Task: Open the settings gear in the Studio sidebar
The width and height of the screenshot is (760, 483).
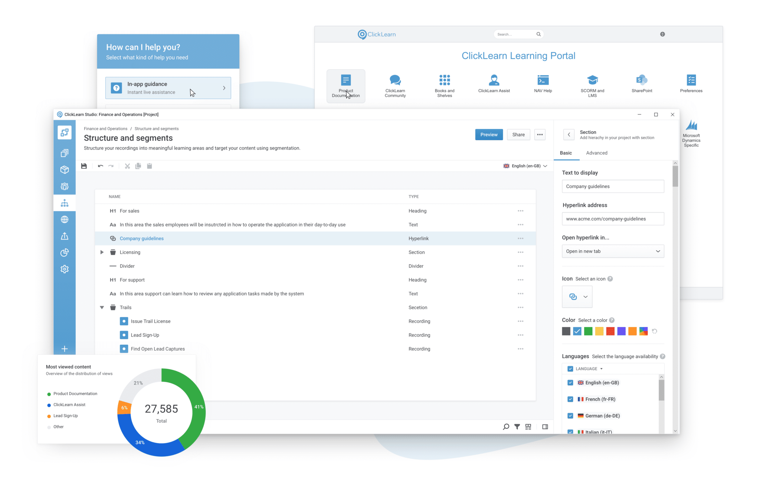Action: point(65,269)
